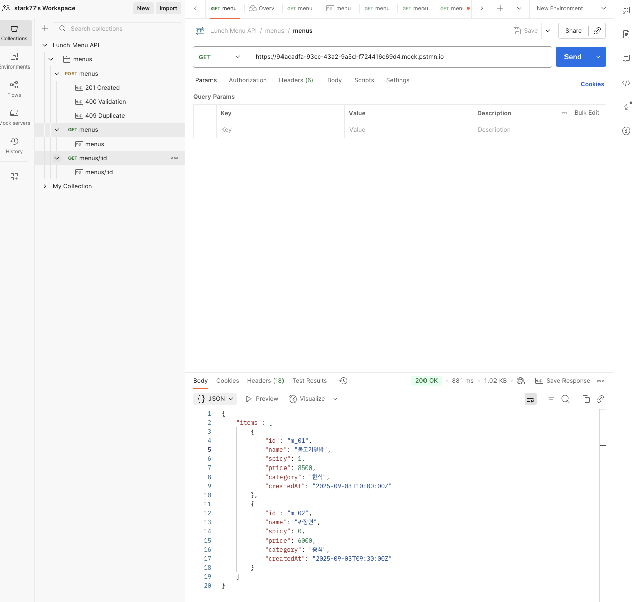This screenshot has width=636, height=602.
Task: Click the network globe icon in response bar
Action: [x=521, y=381]
